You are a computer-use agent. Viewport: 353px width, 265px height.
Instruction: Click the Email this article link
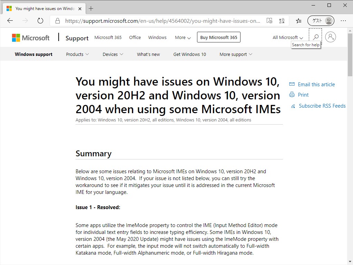click(316, 84)
